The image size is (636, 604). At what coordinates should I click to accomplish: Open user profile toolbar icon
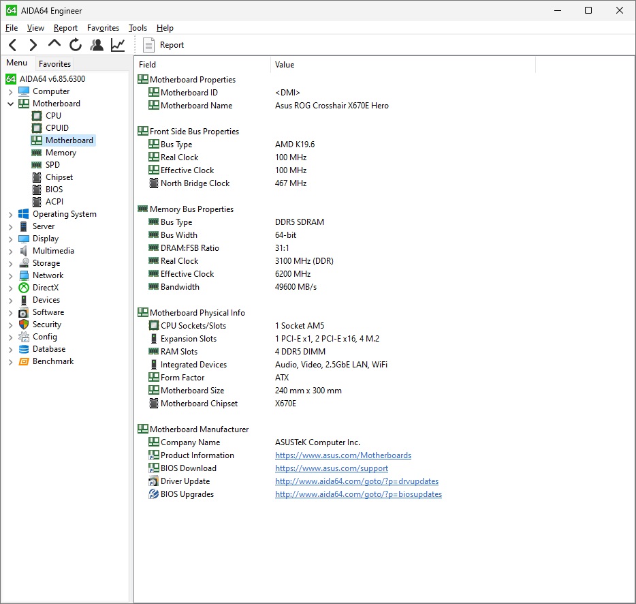click(x=97, y=45)
